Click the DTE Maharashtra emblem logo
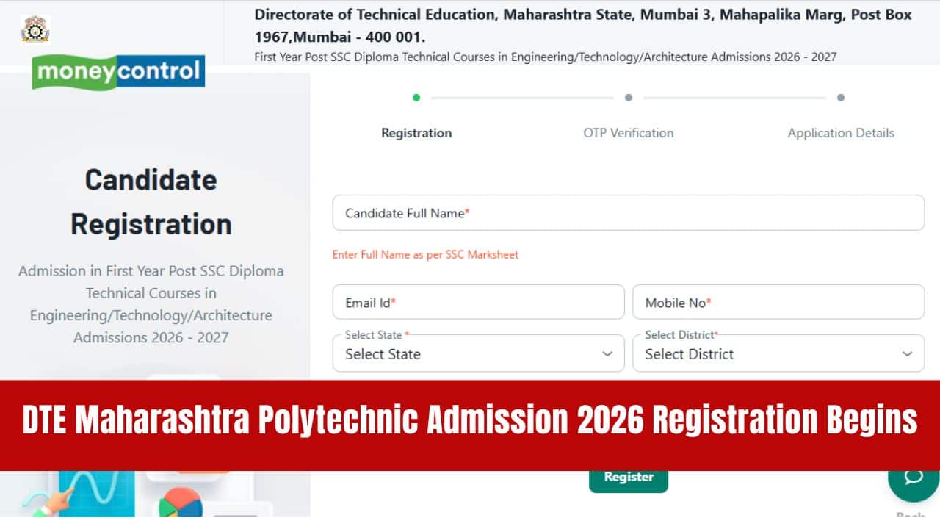This screenshot has height=529, width=940. (35, 29)
